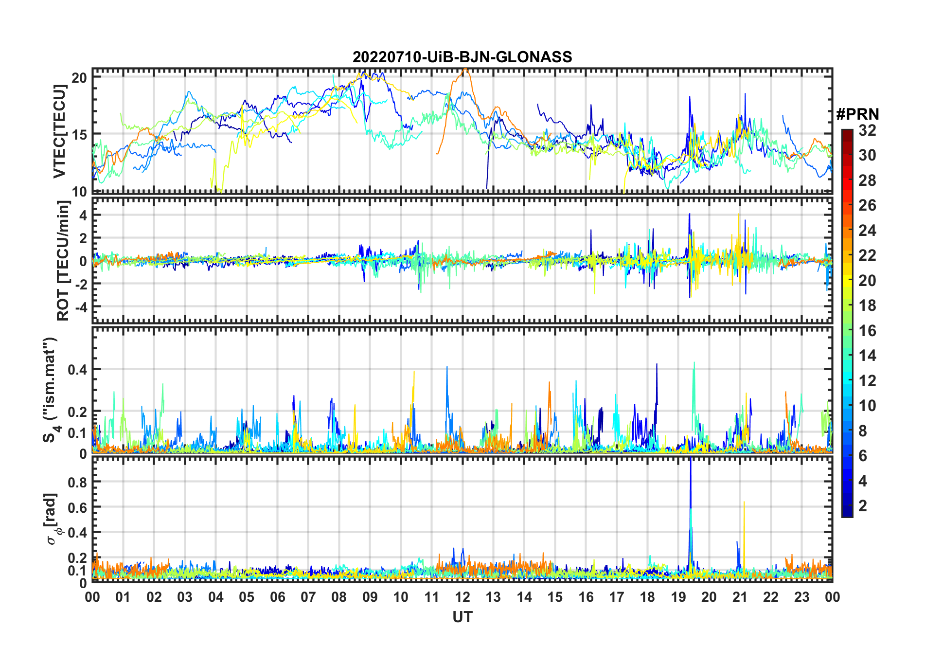Click the ROT [TECU/min] y-axis label
This screenshot has width=925, height=647.
click(63, 261)
